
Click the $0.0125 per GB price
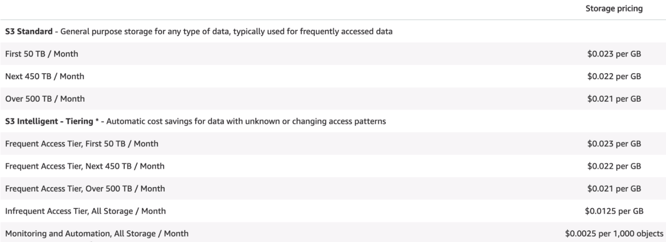coord(614,211)
